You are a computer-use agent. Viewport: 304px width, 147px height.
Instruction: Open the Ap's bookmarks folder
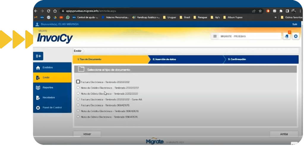pos(215,17)
